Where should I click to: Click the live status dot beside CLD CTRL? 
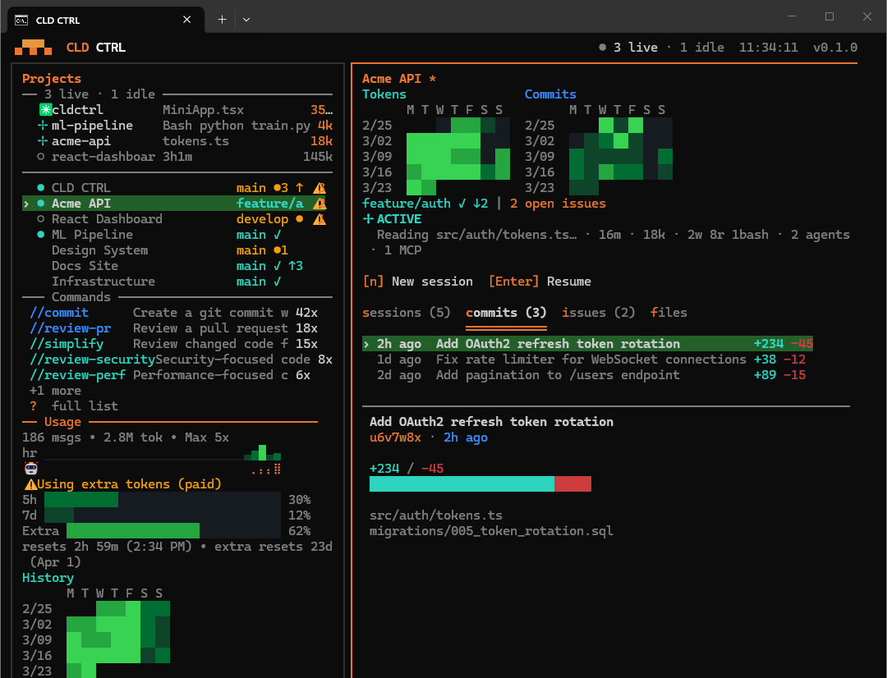pyautogui.click(x=41, y=188)
